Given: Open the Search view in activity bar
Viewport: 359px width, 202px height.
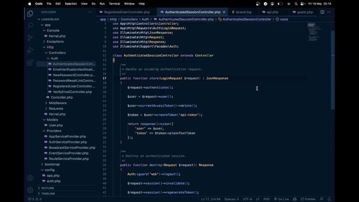Looking at the screenshot, I should pos(30,26).
